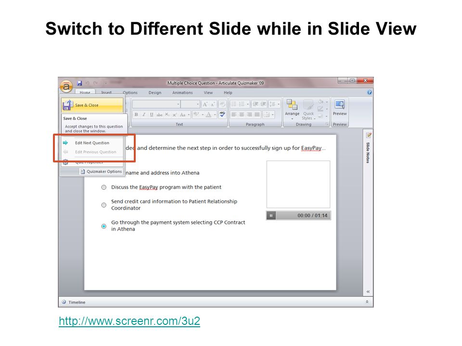Image resolution: width=462 pixels, height=346 pixels.
Task: Center text in Paragraph group
Action: [242, 114]
